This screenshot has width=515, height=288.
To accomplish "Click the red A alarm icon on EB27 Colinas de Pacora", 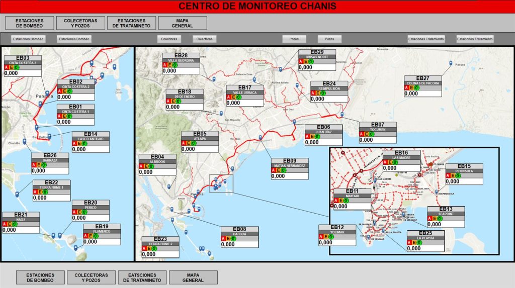I will (x=406, y=87).
